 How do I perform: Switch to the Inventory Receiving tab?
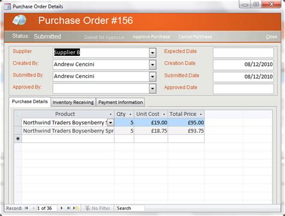pyautogui.click(x=73, y=102)
